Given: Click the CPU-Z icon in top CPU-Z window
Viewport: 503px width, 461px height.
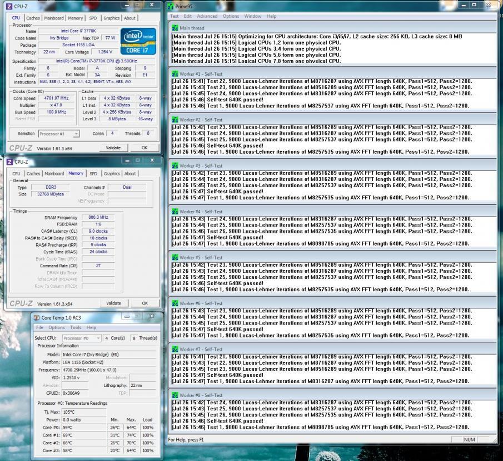Looking at the screenshot, I should click(x=9, y=6).
